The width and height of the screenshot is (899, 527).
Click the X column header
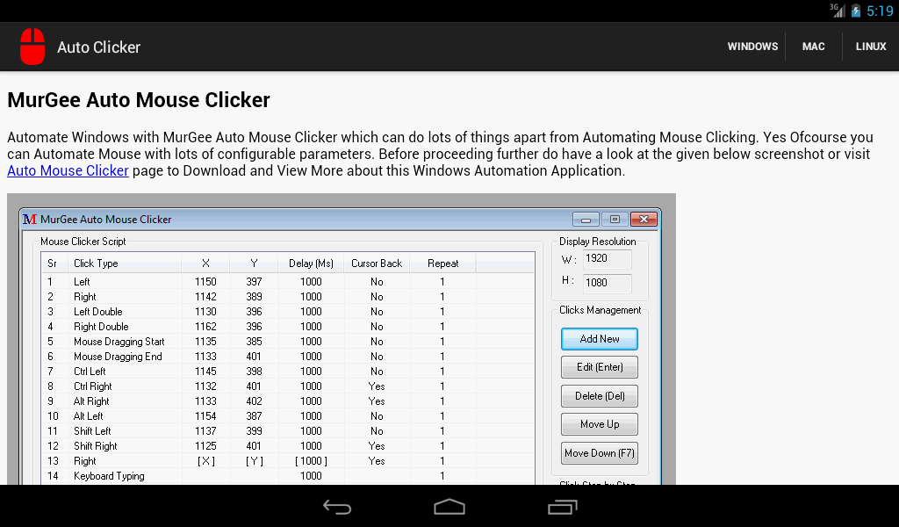click(x=205, y=263)
